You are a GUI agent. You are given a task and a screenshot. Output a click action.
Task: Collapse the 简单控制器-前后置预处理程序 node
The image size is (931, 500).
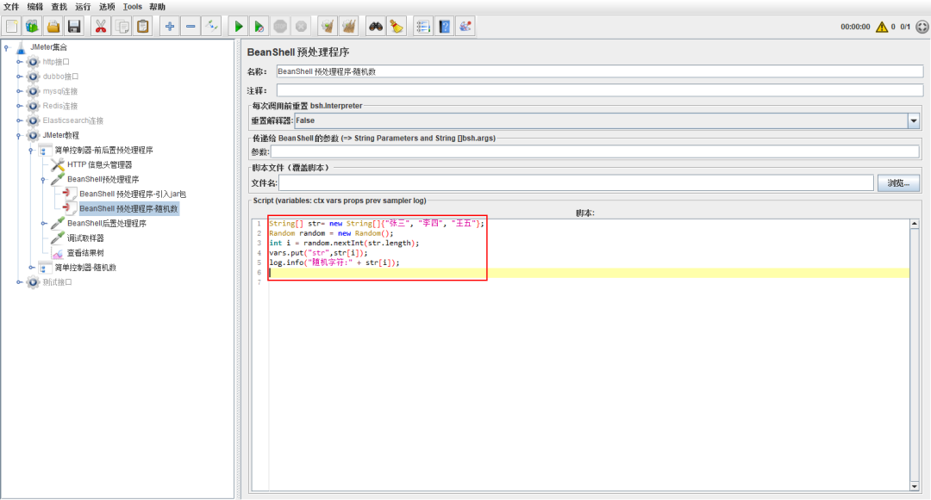tap(31, 150)
